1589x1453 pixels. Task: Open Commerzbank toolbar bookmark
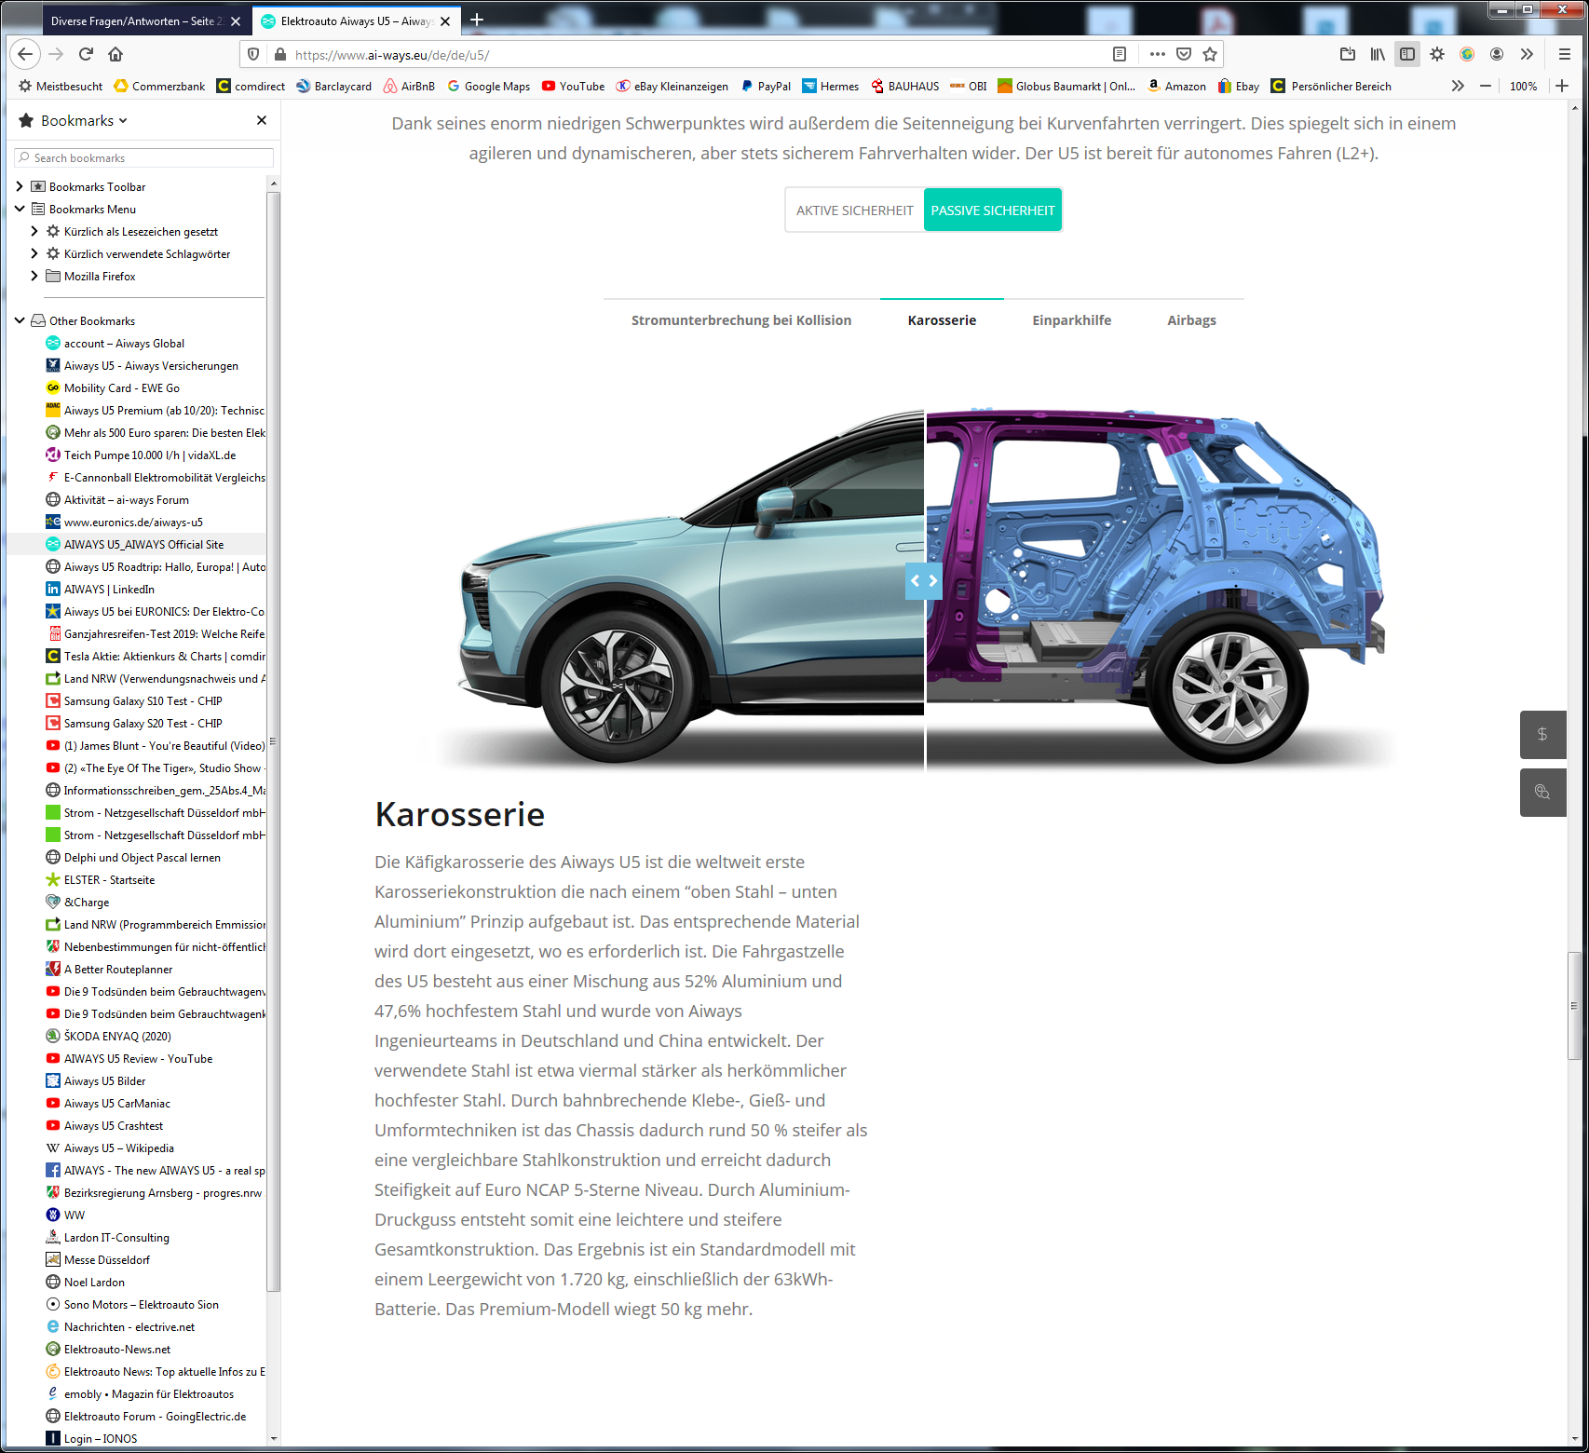pos(159,86)
